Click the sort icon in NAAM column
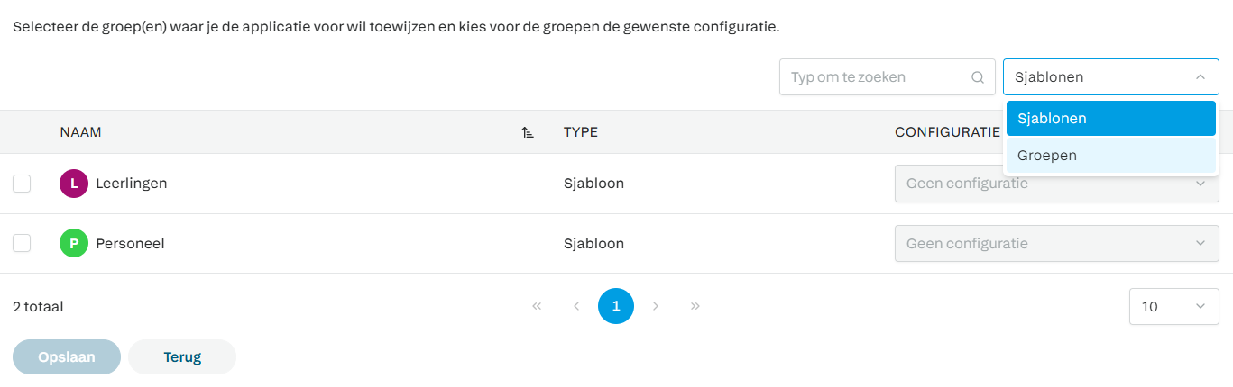The height and width of the screenshot is (387, 1233). click(528, 132)
